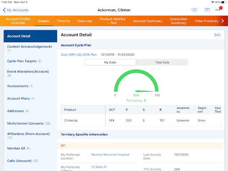Tap the ACT column header
228x171 pixels.
(112, 110)
